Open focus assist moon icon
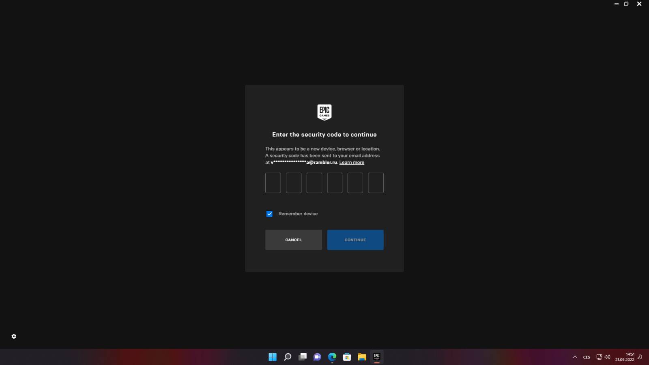The image size is (649, 365). click(640, 357)
